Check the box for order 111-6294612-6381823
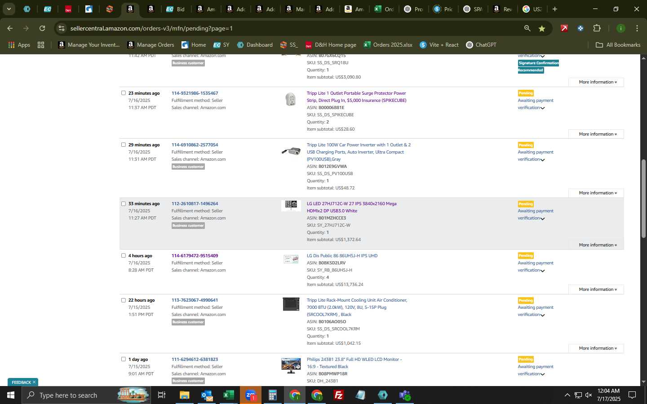This screenshot has height=404, width=647. (124, 359)
